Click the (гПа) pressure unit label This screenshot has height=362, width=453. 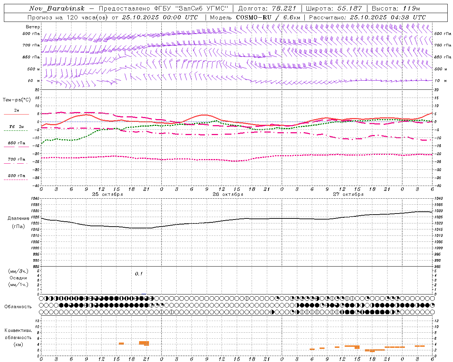18,227
